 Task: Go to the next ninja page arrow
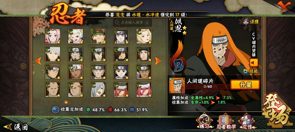pyautogui.click(x=158, y=61)
